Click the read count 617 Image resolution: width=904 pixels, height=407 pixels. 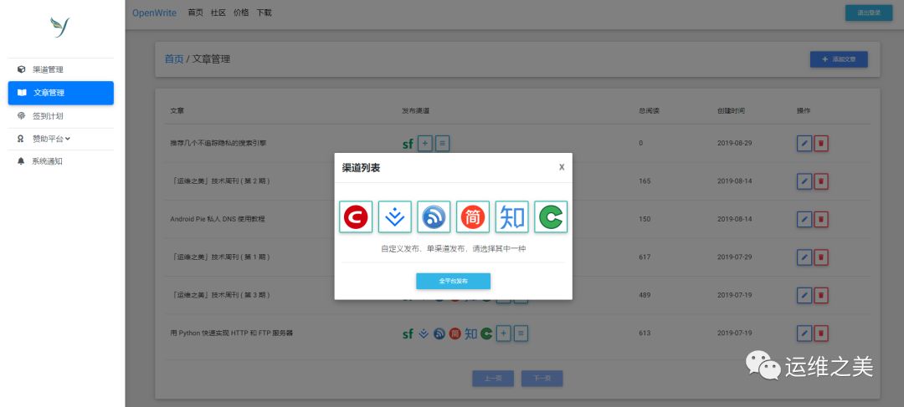[x=645, y=257]
